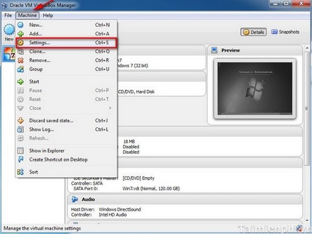
Task: Click the vertical scrollbar thumb
Action: (307, 108)
